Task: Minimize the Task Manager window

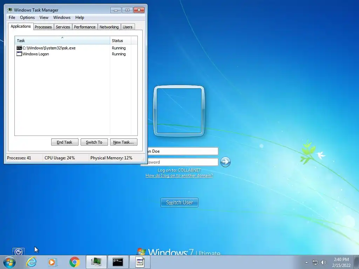Action: point(116,10)
